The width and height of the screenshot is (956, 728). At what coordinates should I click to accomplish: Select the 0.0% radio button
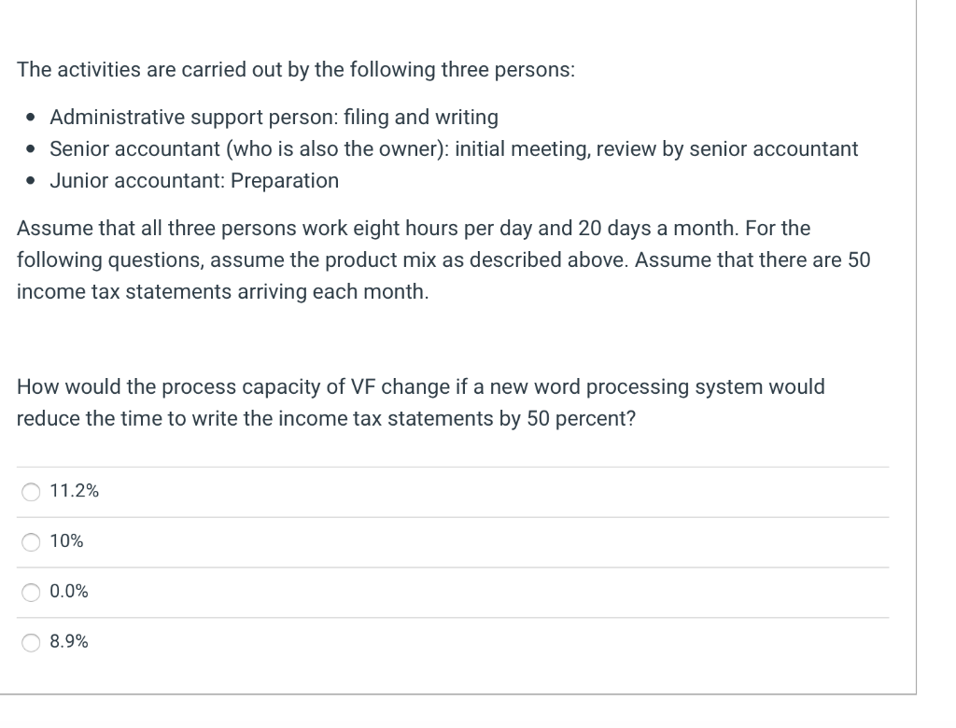31,592
